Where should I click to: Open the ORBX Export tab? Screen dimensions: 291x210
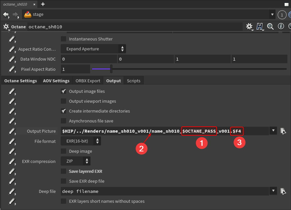[88, 81]
